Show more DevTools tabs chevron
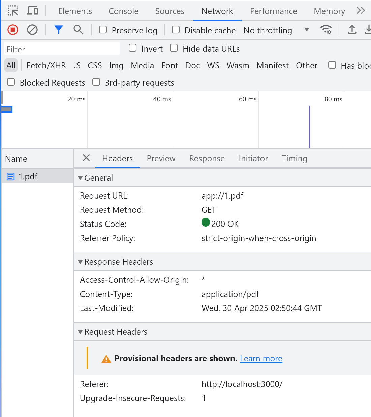Screen dimensions: 371x417 point(361,11)
